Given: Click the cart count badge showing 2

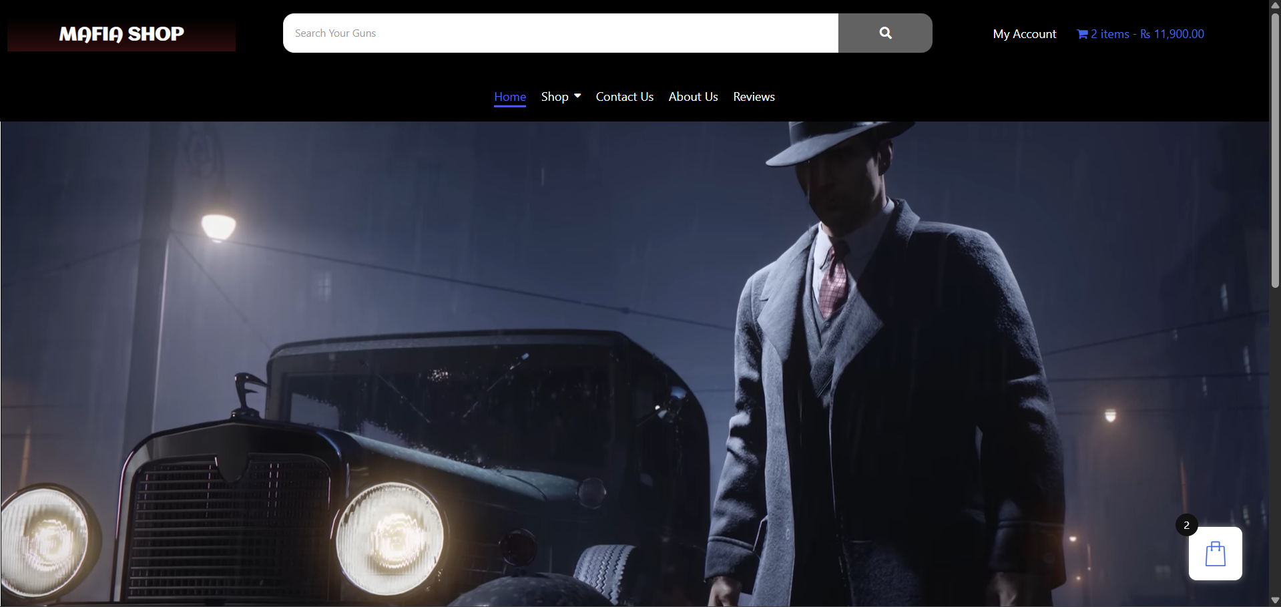Looking at the screenshot, I should (x=1186, y=526).
